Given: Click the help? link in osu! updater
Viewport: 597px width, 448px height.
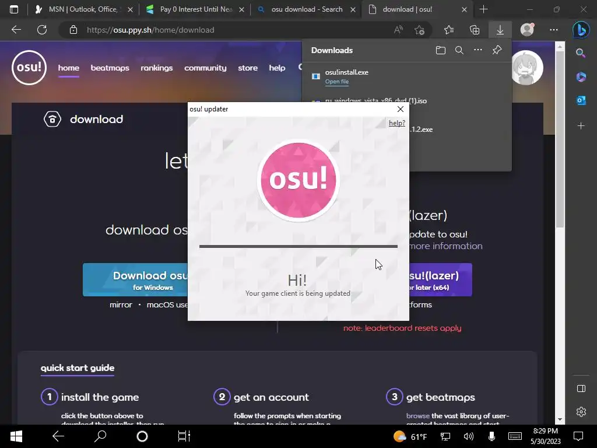Looking at the screenshot, I should coord(396,123).
